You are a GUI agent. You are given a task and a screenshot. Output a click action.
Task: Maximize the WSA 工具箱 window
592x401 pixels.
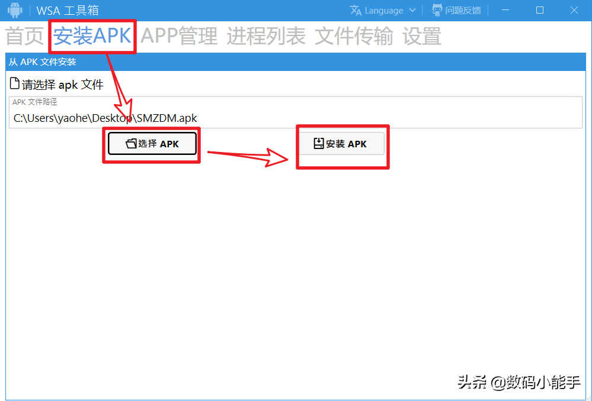tap(540, 11)
